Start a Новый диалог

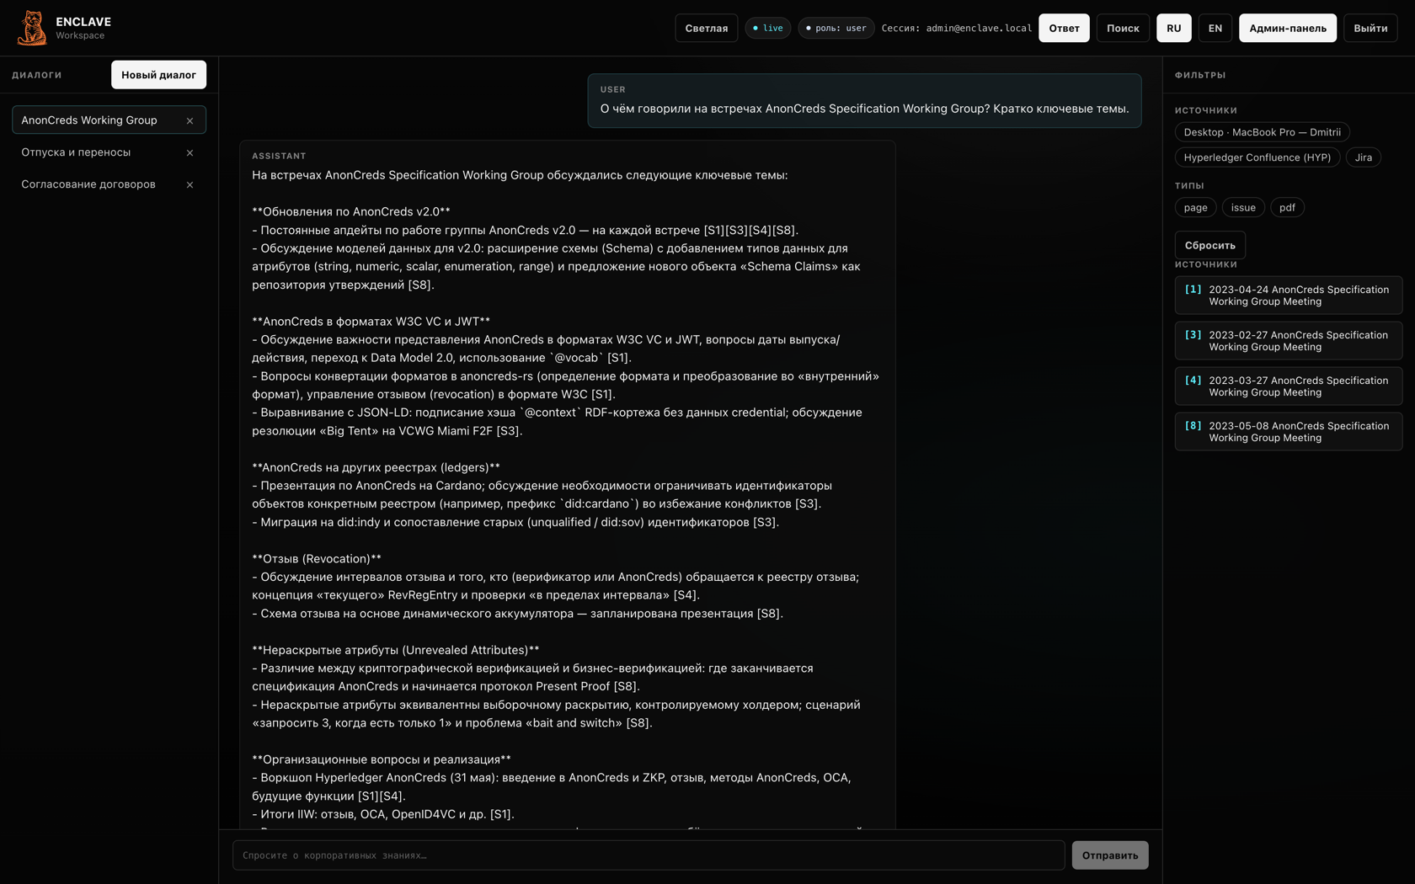pyautogui.click(x=158, y=75)
